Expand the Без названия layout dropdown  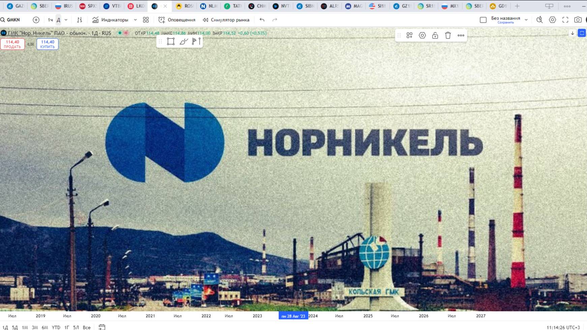pyautogui.click(x=526, y=20)
